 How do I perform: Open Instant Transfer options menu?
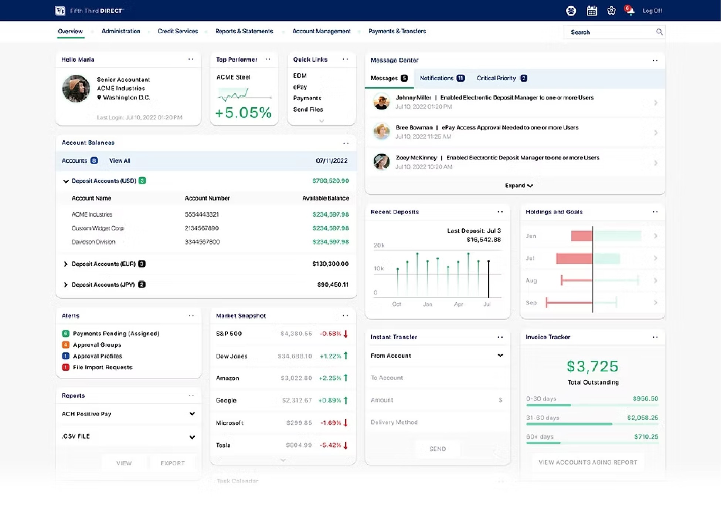point(500,337)
